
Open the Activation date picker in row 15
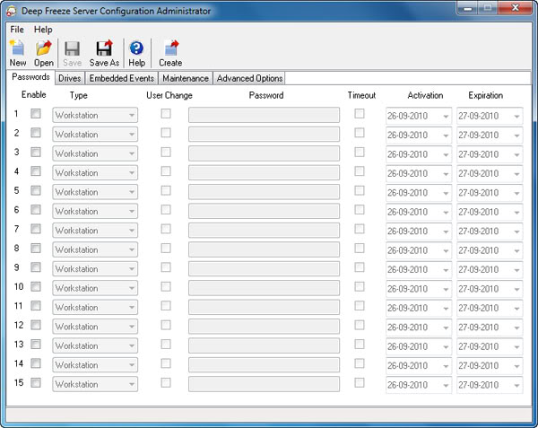click(x=419, y=385)
